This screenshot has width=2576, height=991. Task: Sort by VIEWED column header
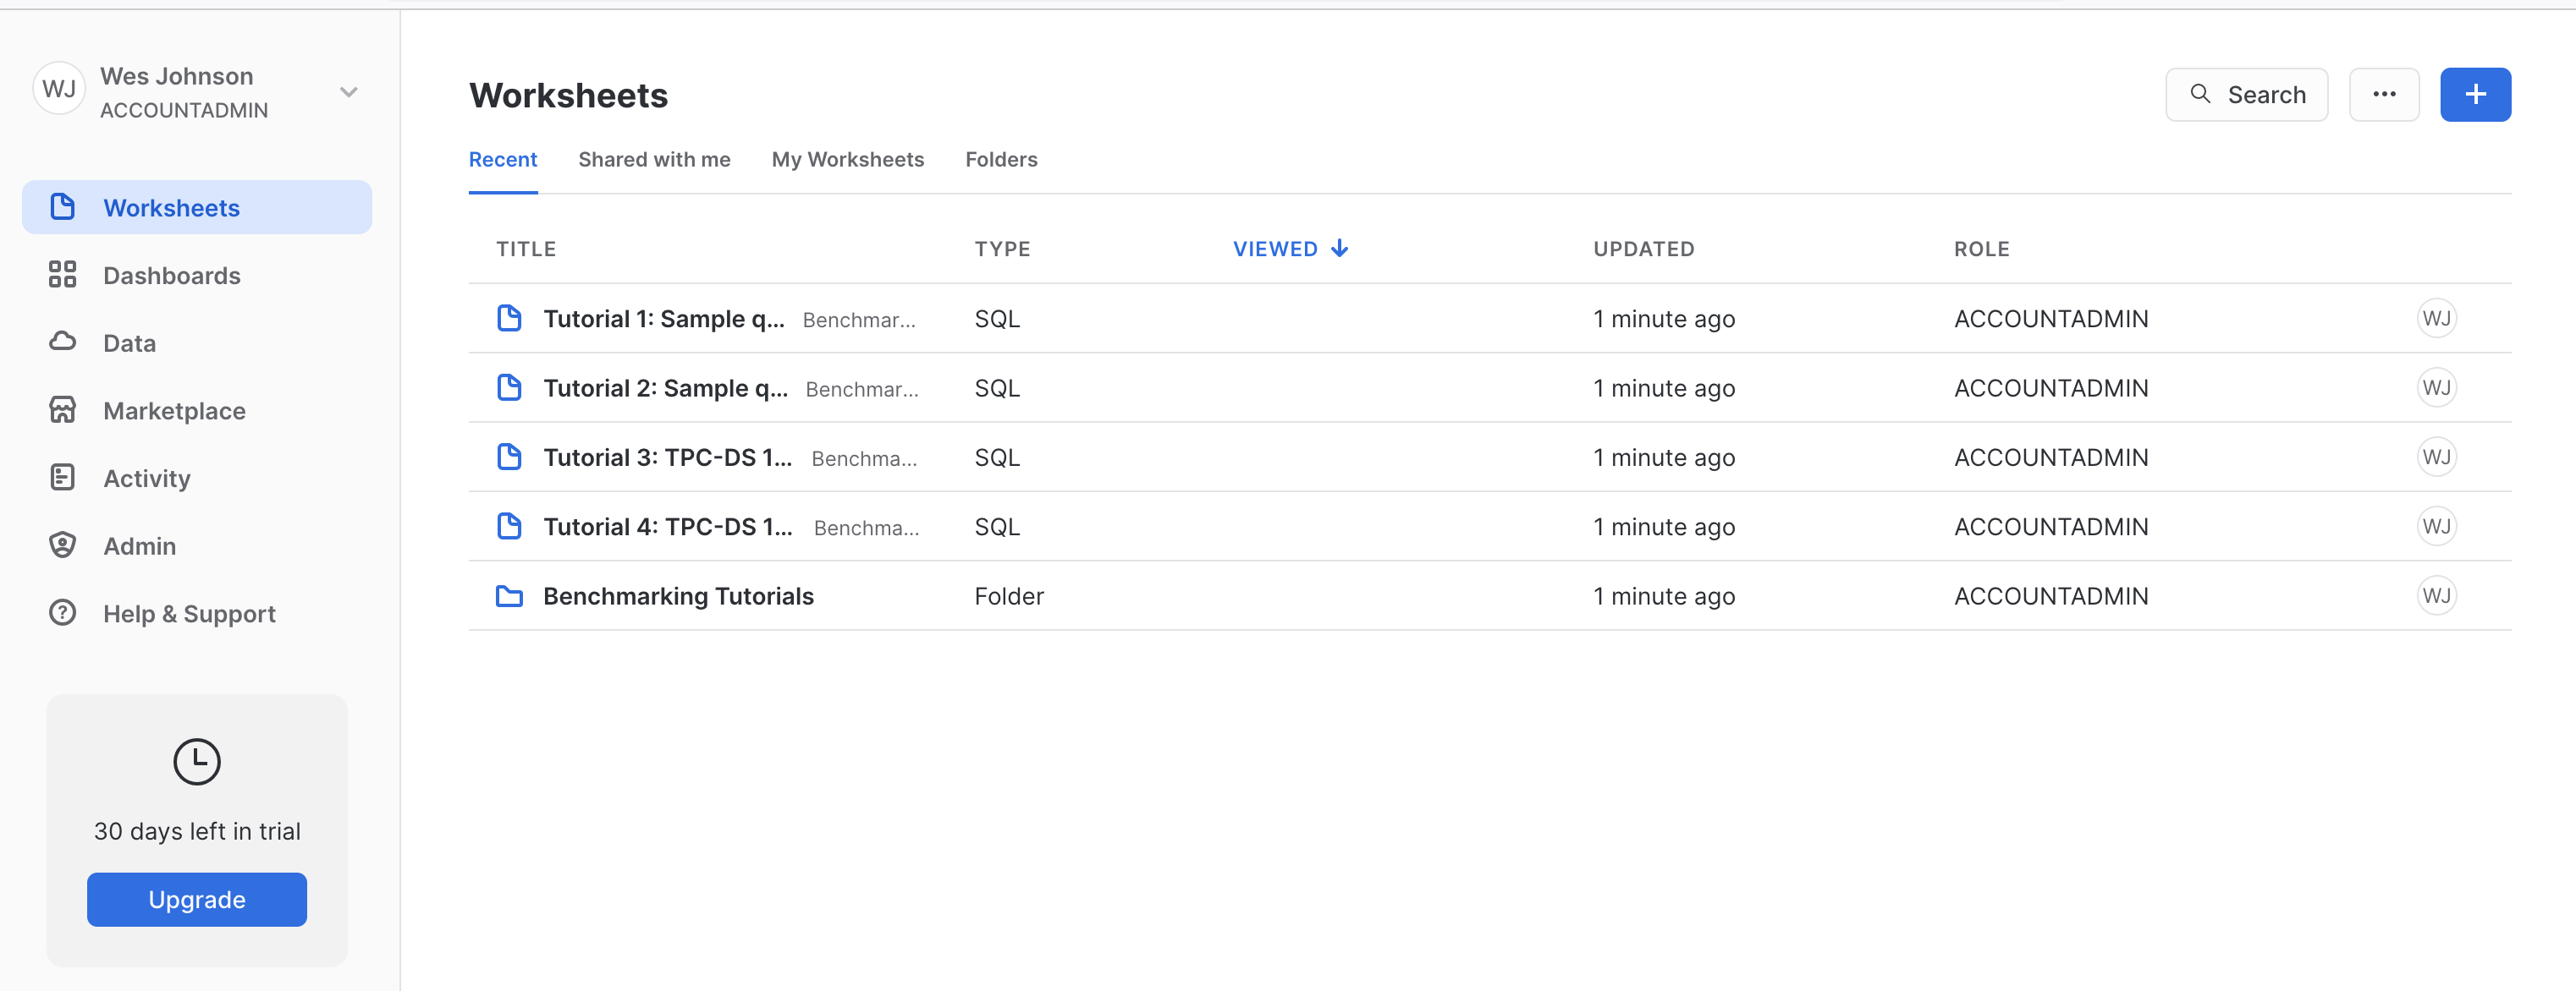(1275, 248)
